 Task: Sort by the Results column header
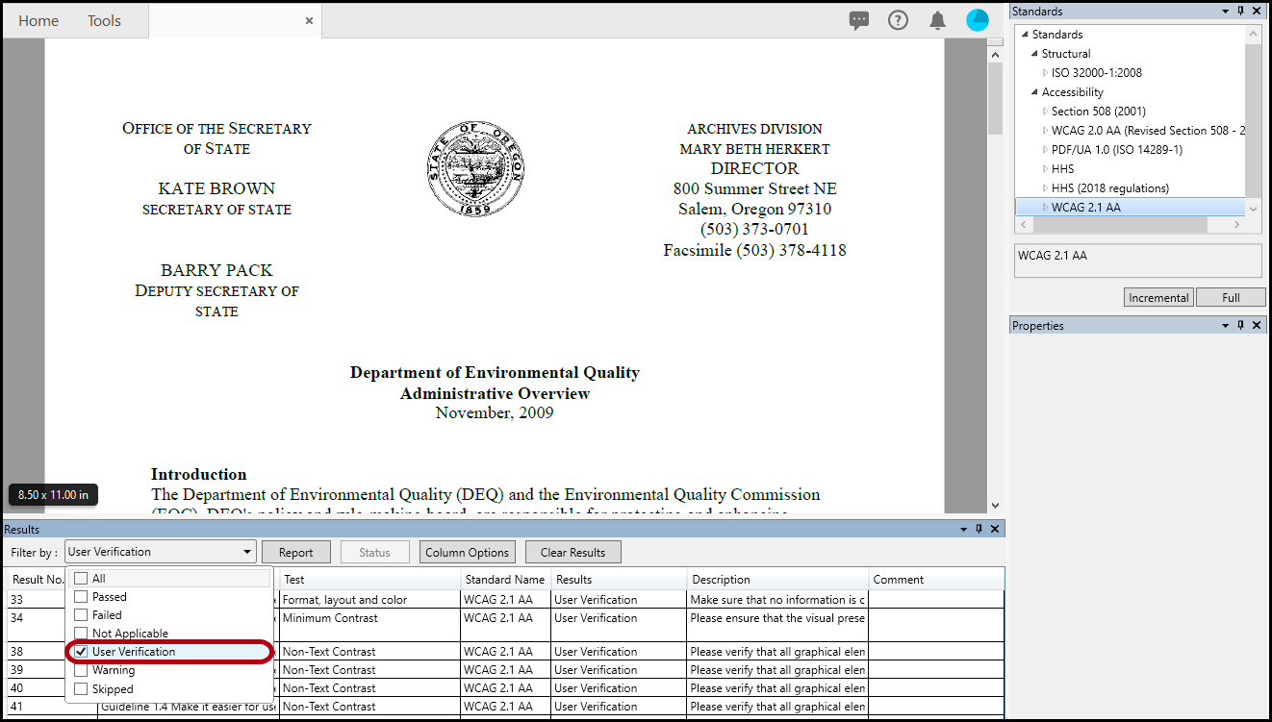click(619, 580)
